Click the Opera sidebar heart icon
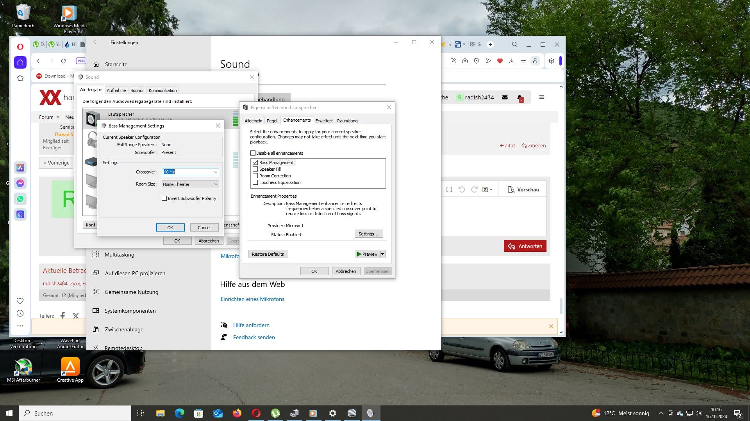Image resolution: width=750 pixels, height=421 pixels. point(20,301)
